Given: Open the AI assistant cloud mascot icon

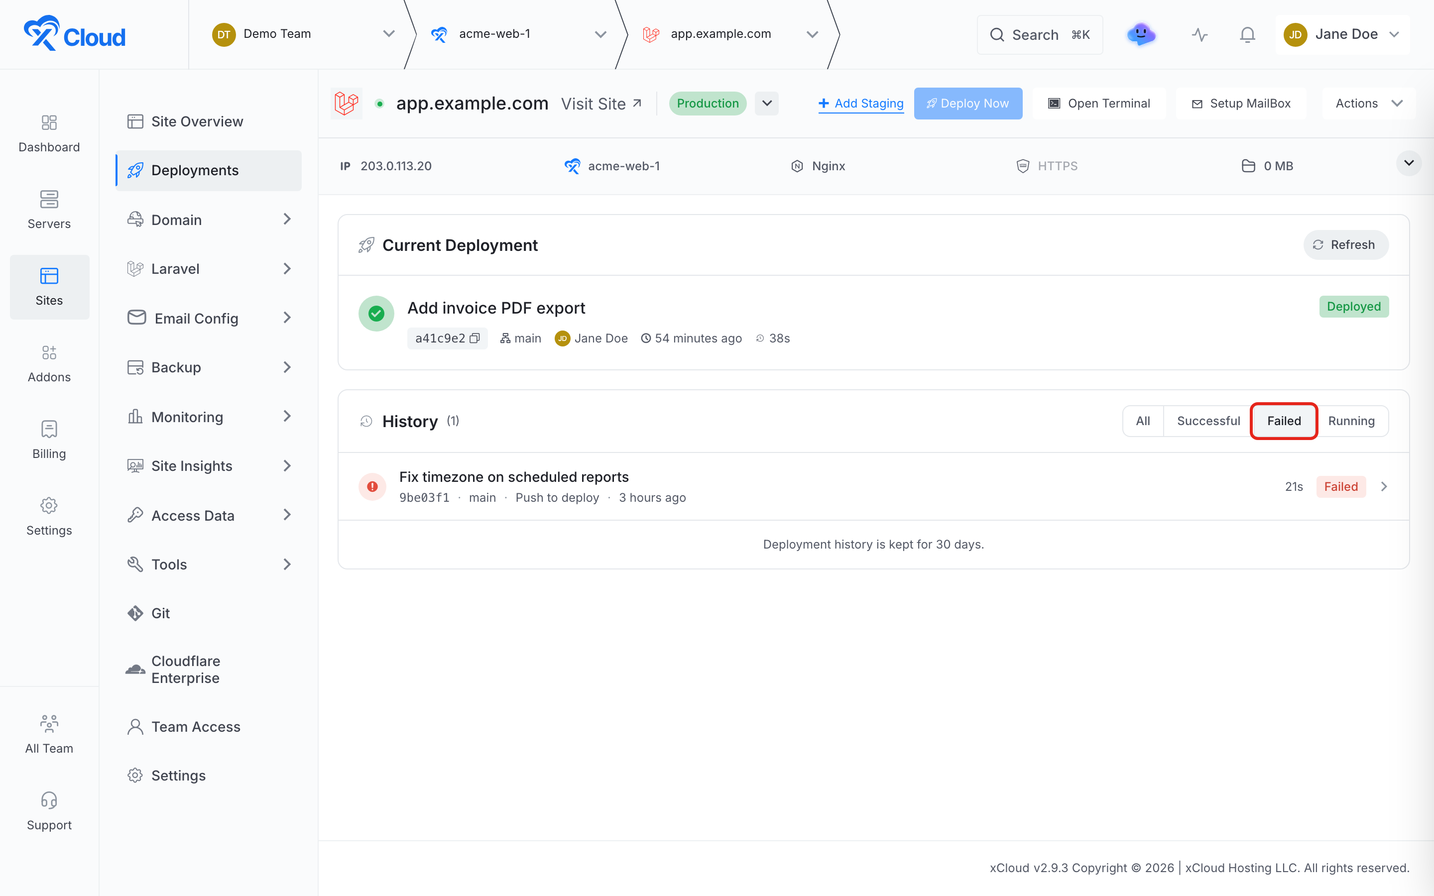Looking at the screenshot, I should pos(1141,34).
